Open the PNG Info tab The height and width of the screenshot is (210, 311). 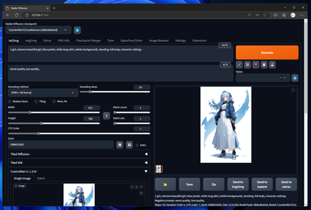[x=63, y=41]
